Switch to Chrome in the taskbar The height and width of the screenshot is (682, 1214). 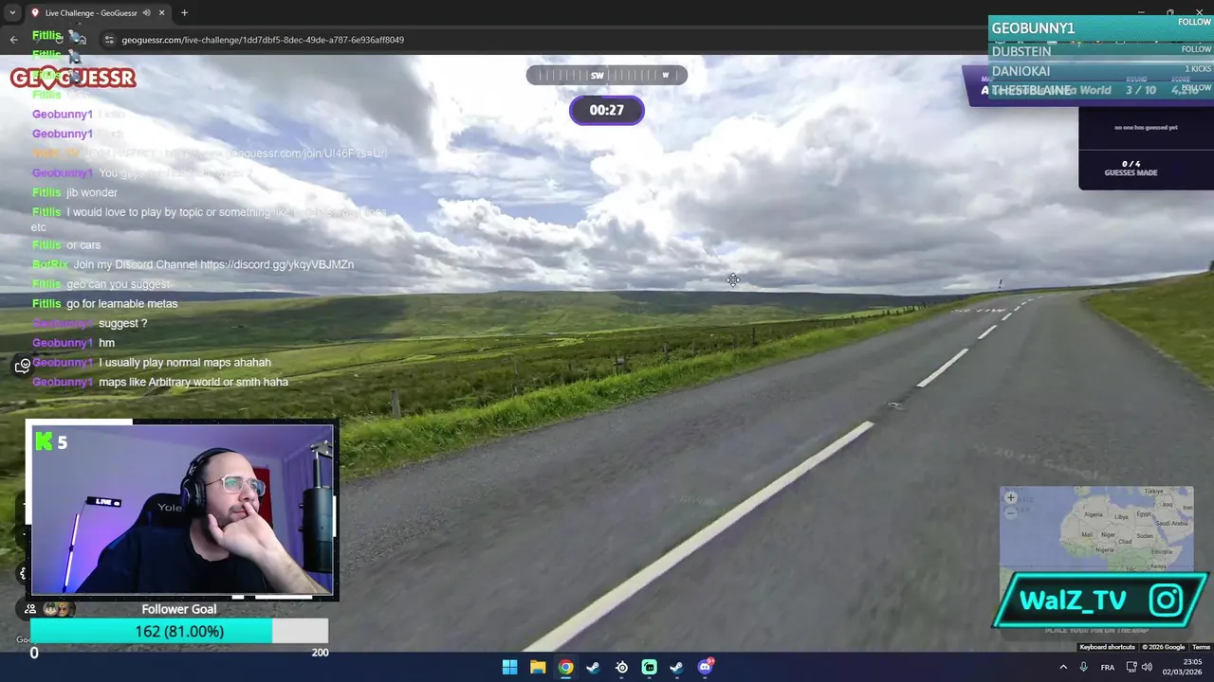(x=565, y=667)
